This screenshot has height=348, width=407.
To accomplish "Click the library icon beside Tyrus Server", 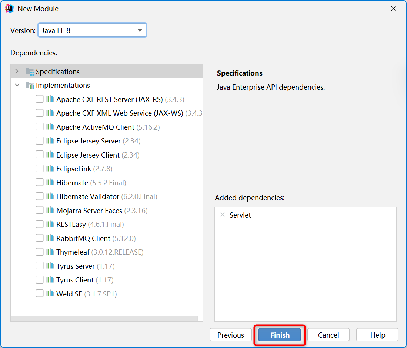I will [x=50, y=266].
